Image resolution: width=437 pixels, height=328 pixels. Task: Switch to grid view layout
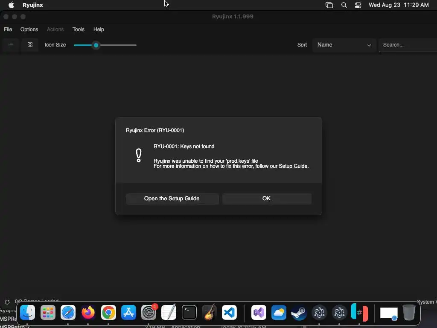tap(30, 44)
